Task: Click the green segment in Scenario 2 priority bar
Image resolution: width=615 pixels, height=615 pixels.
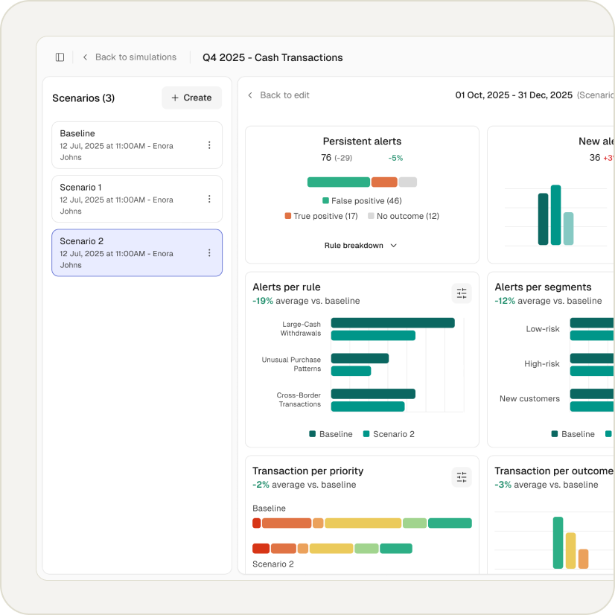Action: (396, 548)
